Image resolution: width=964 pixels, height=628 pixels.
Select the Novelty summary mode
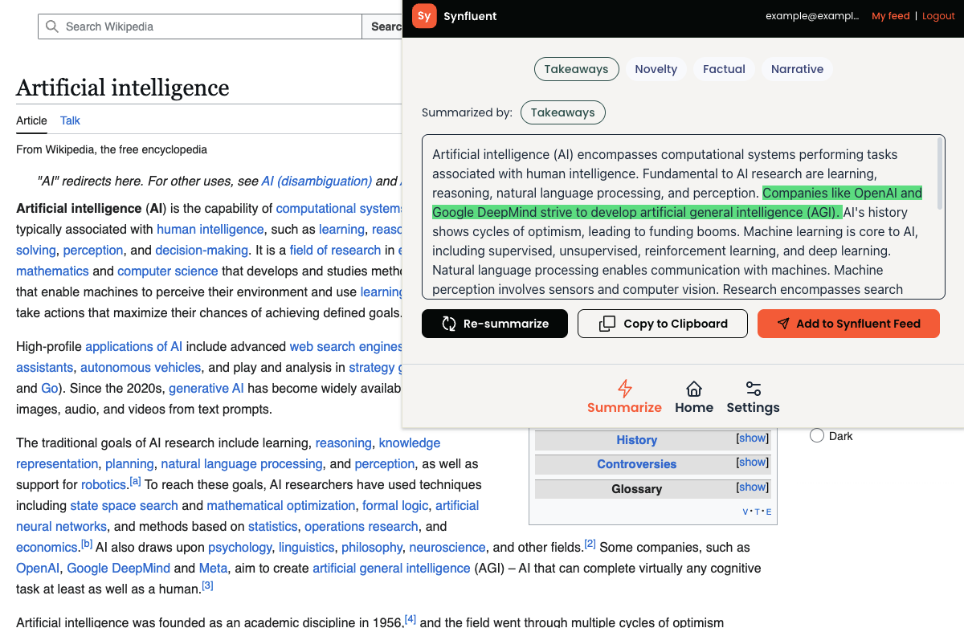pyautogui.click(x=656, y=69)
